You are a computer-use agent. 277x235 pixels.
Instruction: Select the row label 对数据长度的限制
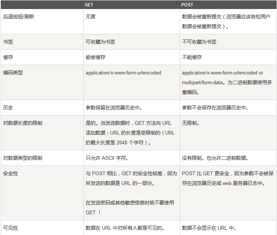(23, 123)
